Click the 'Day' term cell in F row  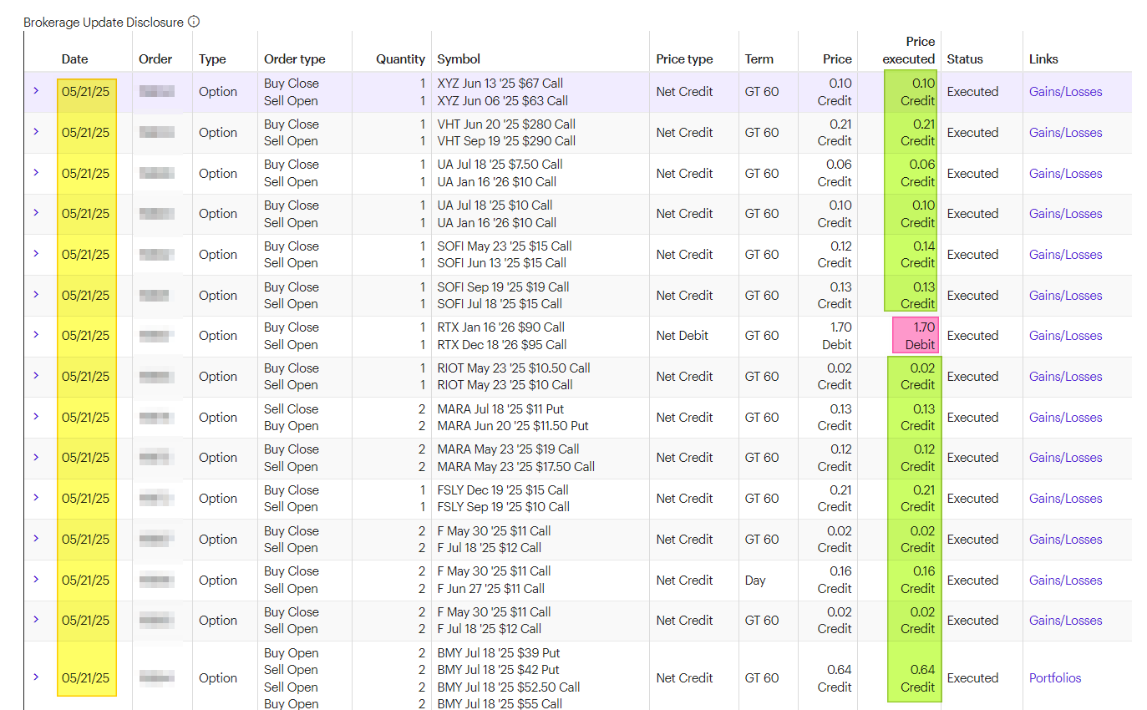click(755, 581)
